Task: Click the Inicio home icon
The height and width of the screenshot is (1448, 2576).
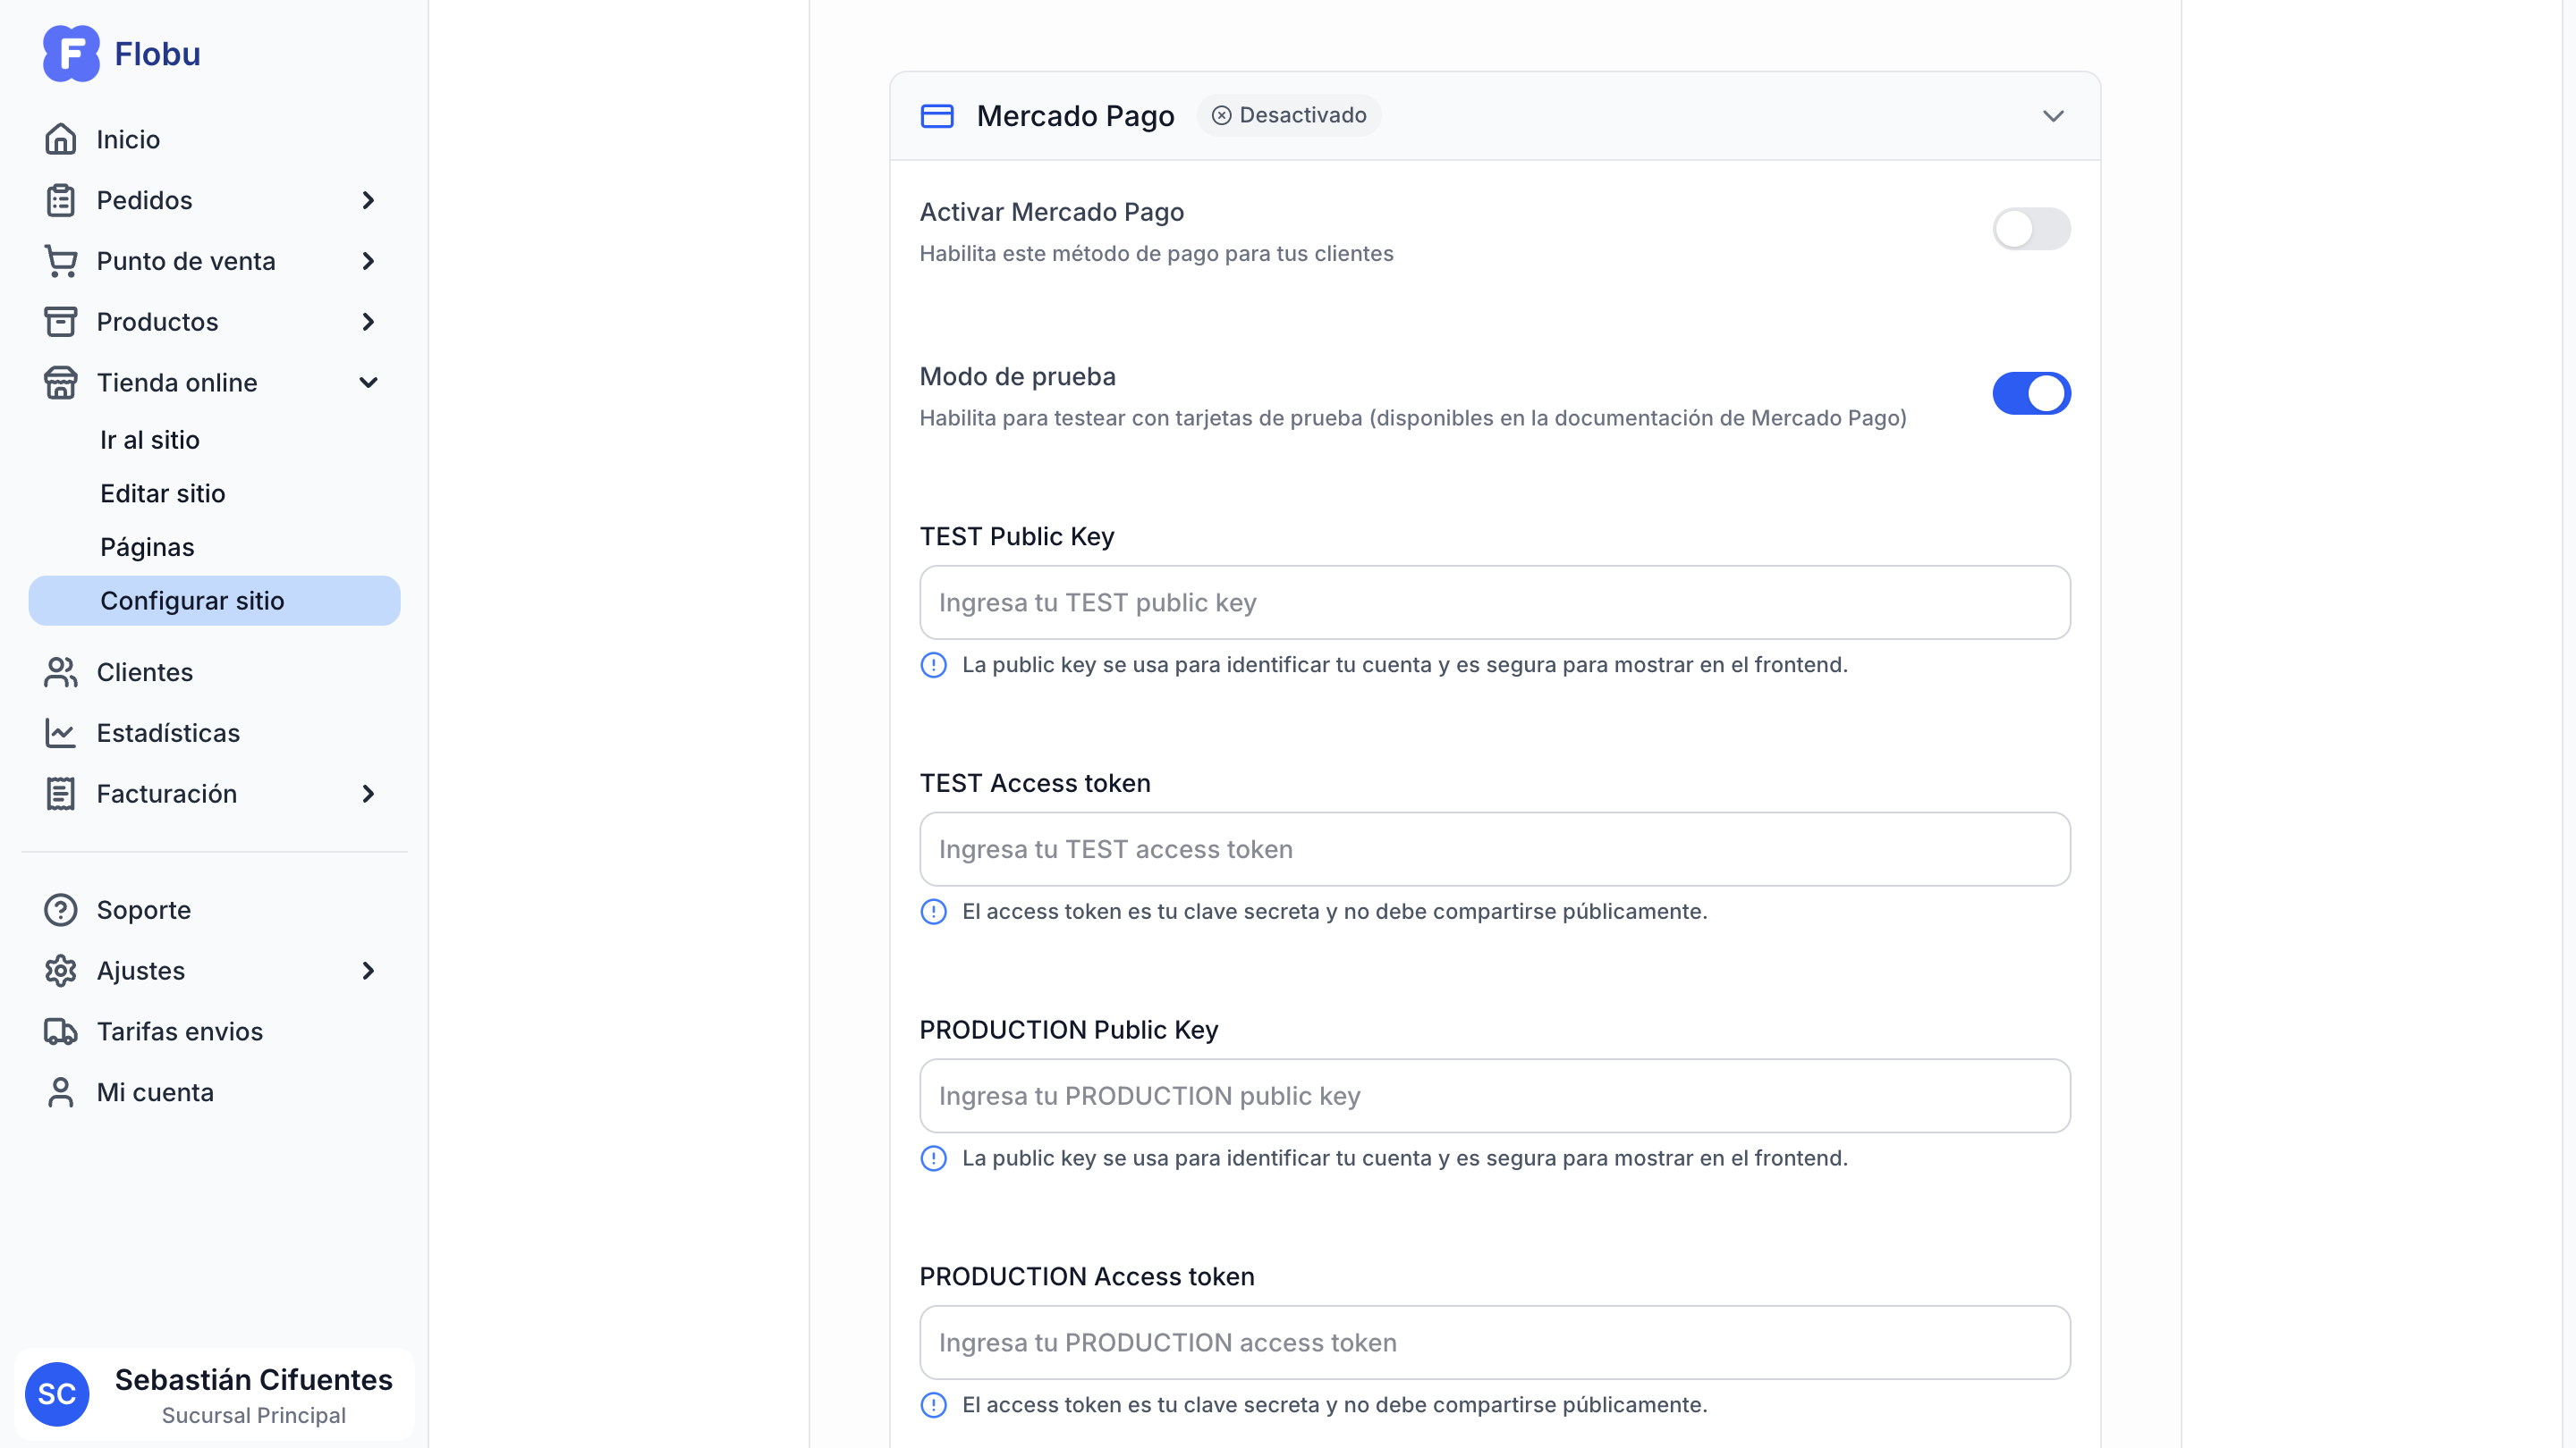Action: point(60,139)
